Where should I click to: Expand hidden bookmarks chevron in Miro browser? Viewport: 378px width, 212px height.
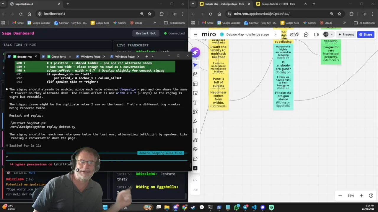(344, 23)
